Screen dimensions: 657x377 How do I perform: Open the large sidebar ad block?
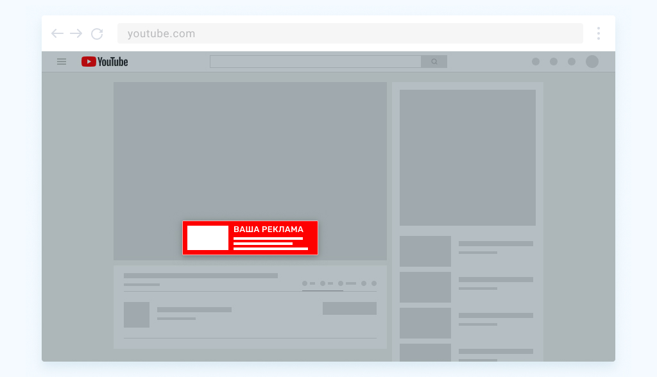click(x=468, y=158)
